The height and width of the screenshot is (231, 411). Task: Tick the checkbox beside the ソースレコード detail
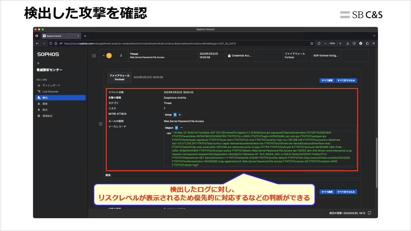(101, 124)
